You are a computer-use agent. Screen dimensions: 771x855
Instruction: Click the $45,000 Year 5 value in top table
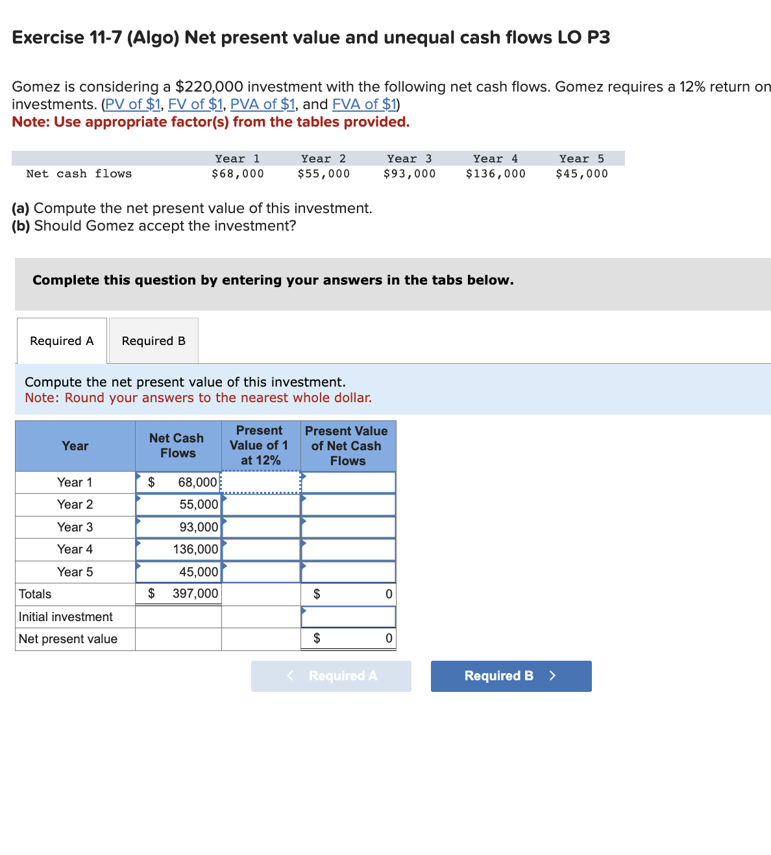click(x=582, y=173)
